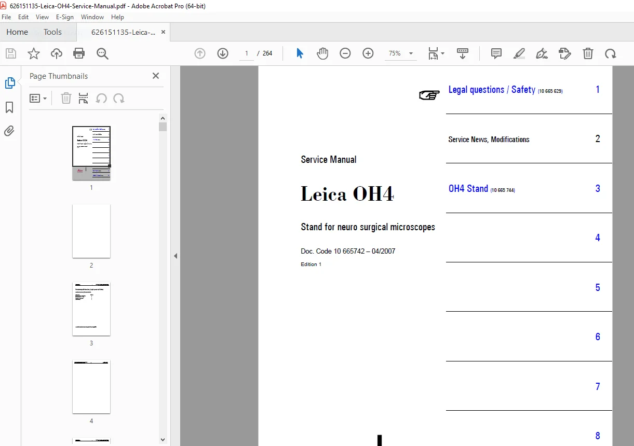
Task: Click chapter number 1 link
Action: tap(598, 90)
